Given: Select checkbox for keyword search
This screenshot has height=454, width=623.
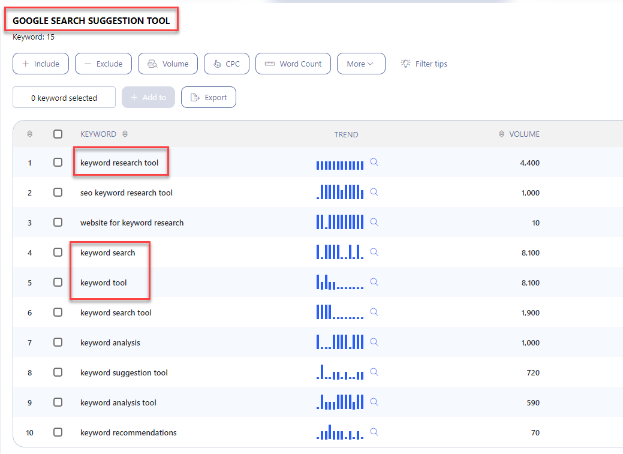Looking at the screenshot, I should click(x=58, y=252).
